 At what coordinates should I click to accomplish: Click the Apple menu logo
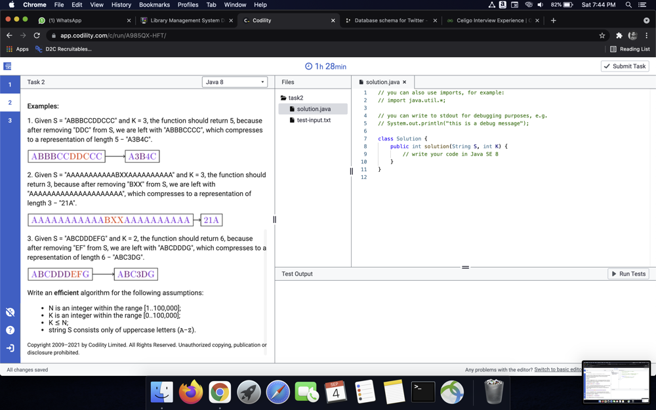point(11,5)
